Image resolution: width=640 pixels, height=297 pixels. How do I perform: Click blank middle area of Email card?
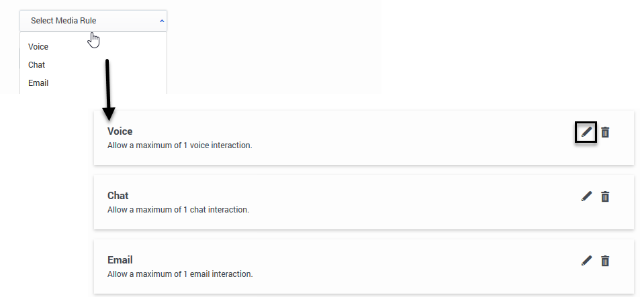(x=403, y=266)
